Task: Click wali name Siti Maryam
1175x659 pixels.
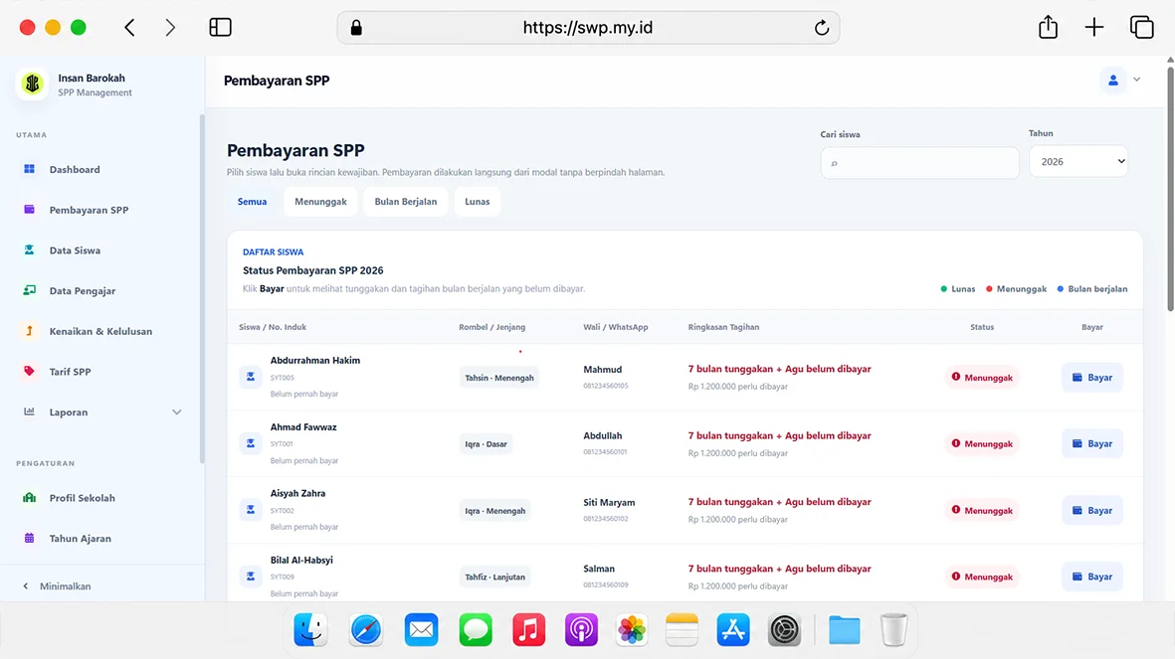Action: [609, 503]
